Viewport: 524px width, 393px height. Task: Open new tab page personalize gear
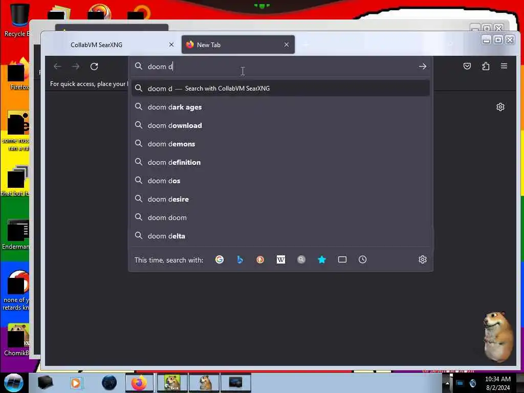pyautogui.click(x=500, y=107)
